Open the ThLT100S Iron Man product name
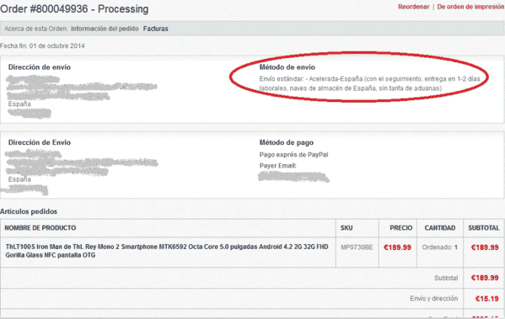This screenshot has width=505, height=319. pyautogui.click(x=167, y=251)
